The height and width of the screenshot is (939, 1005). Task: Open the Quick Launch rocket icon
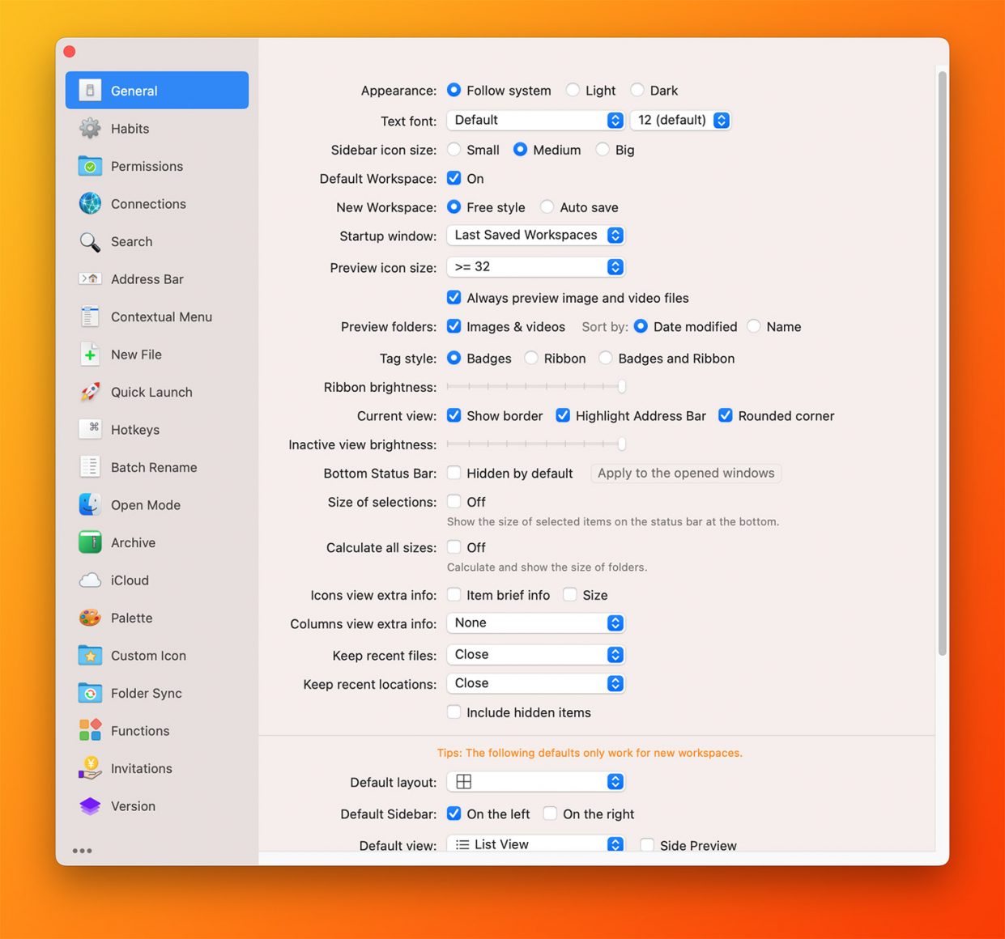click(x=90, y=393)
